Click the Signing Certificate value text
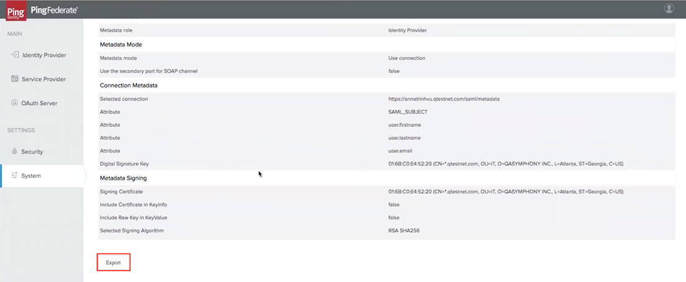686x282 pixels. pos(506,191)
